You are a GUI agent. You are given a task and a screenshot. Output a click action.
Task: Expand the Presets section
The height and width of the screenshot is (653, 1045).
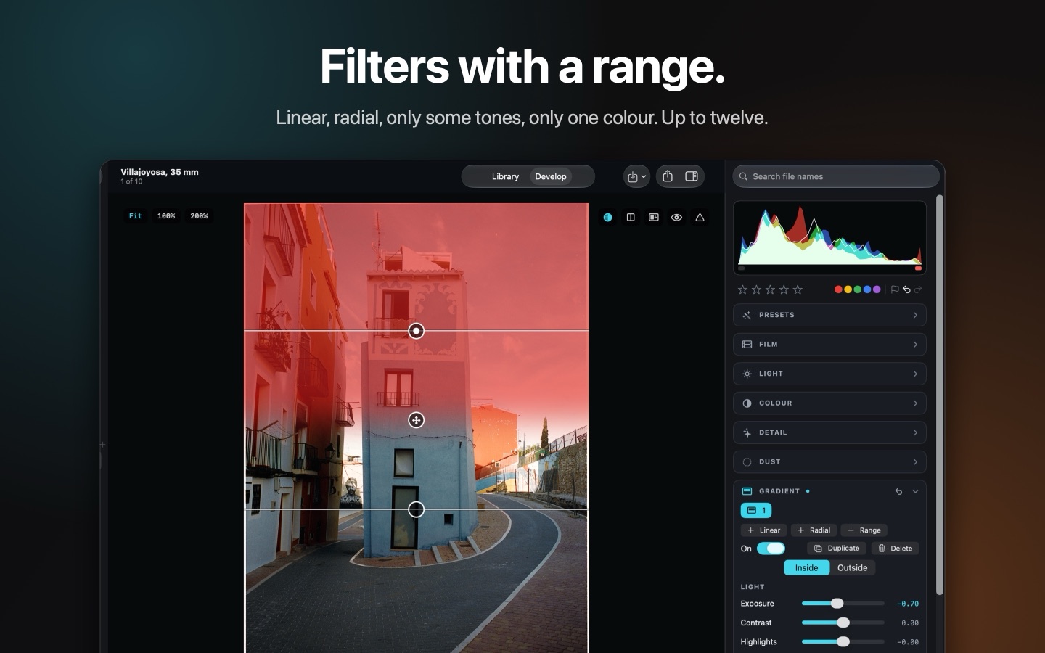829,315
